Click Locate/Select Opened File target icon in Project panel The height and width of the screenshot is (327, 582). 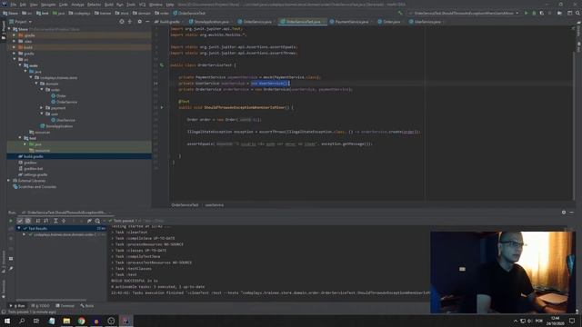click(122, 22)
